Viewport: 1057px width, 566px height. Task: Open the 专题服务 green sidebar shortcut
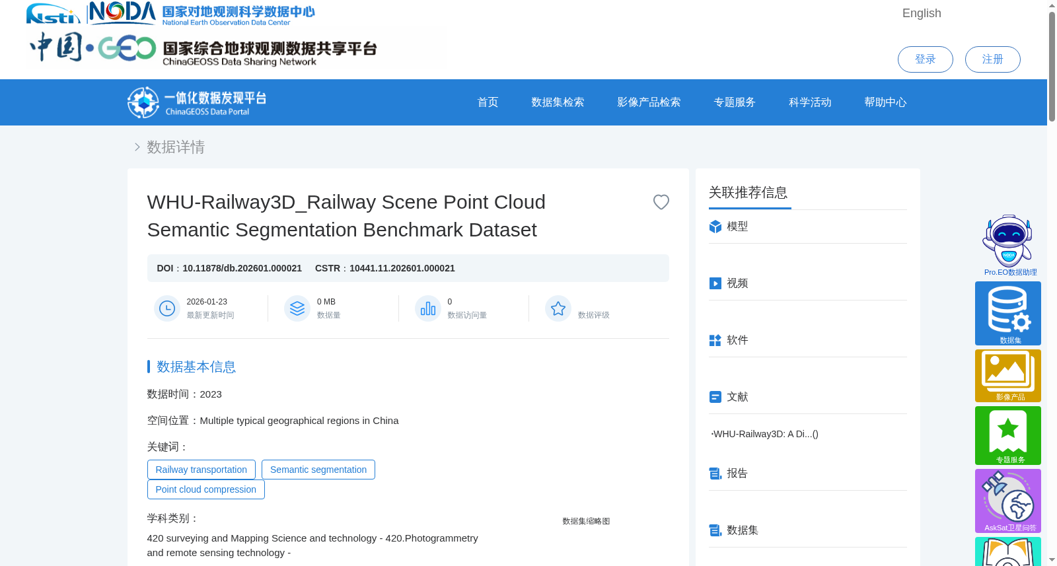click(1008, 436)
